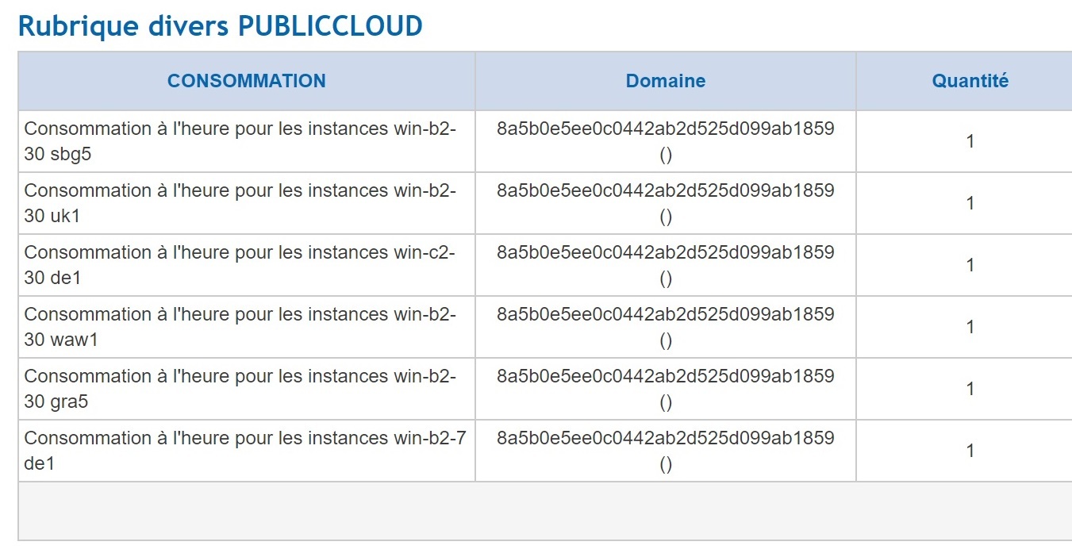Select the win-b2-30 waw1 consumption entry
1072x557 pixels.
(240, 327)
